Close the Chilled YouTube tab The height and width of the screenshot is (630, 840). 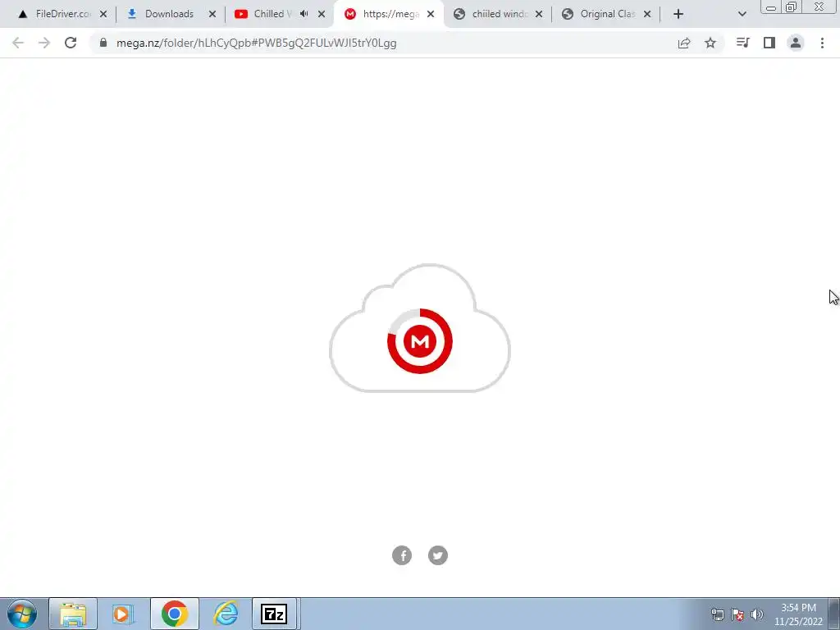coord(322,15)
